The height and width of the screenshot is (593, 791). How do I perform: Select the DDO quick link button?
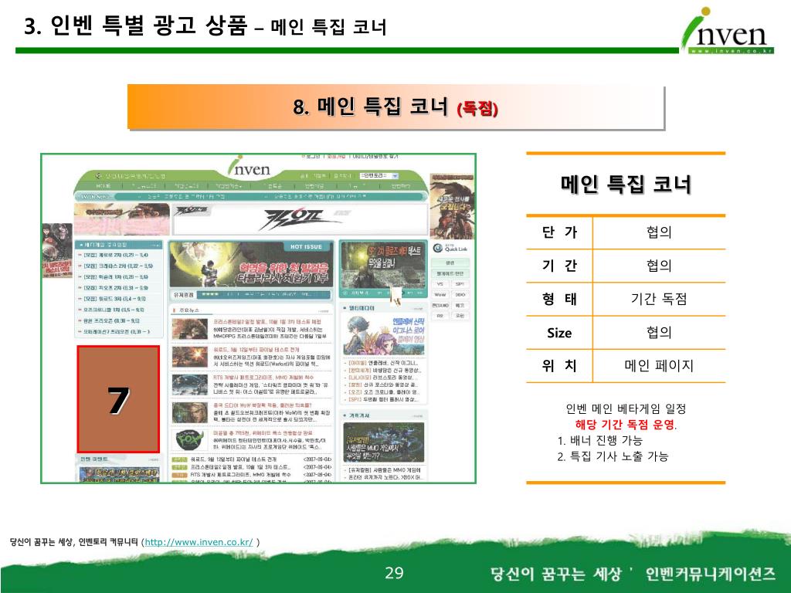coord(460,294)
